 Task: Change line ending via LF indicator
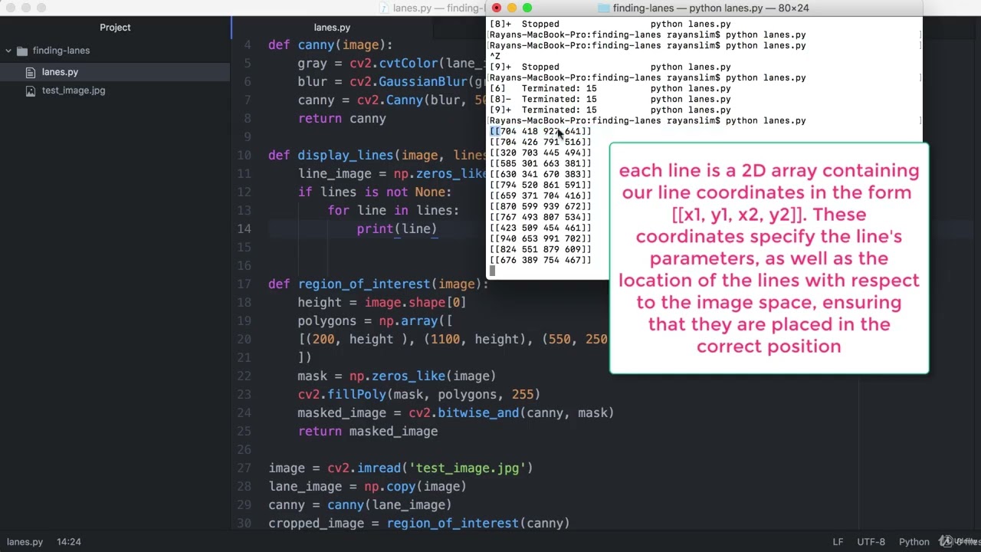click(838, 541)
